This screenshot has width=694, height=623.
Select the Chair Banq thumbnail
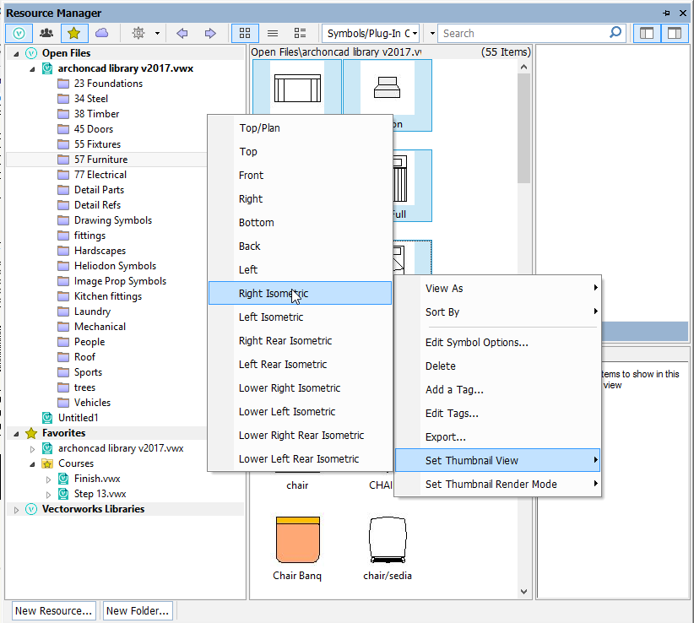pyautogui.click(x=297, y=540)
